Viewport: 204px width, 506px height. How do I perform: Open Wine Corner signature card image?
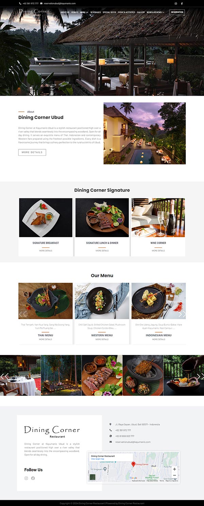tap(158, 218)
